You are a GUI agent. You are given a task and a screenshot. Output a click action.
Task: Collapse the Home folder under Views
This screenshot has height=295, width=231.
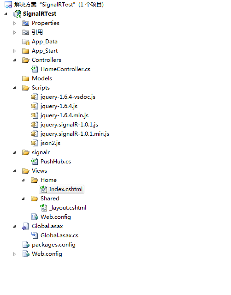(x=24, y=180)
